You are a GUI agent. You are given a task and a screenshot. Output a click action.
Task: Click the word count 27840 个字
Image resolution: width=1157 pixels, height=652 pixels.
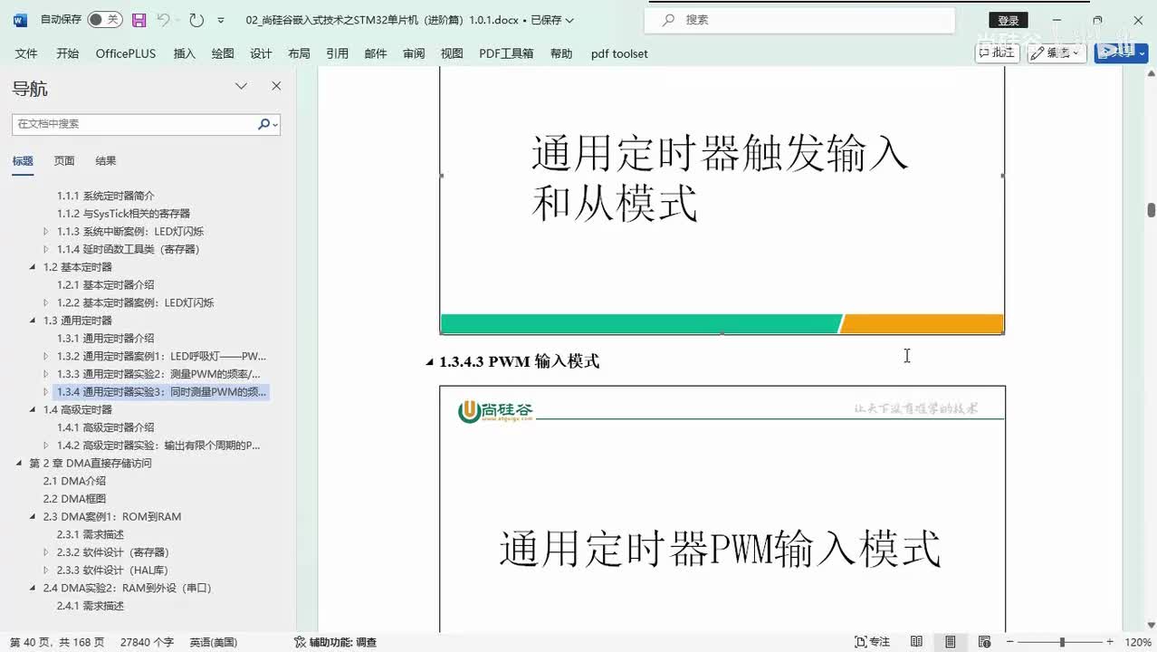coord(147,642)
